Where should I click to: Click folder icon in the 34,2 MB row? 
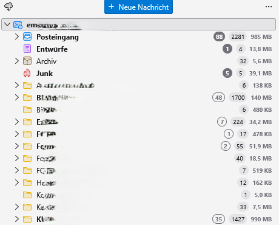click(27, 122)
